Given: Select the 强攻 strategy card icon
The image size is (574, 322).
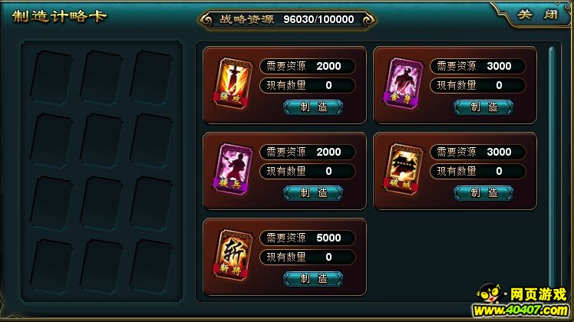Looking at the screenshot, I should click(x=233, y=84).
